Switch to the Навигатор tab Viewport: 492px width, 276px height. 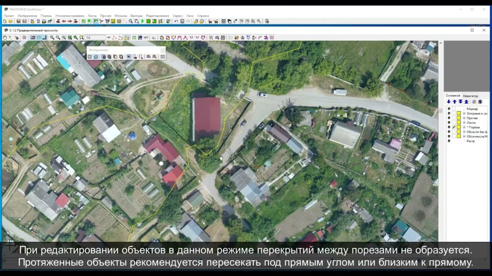click(x=470, y=96)
